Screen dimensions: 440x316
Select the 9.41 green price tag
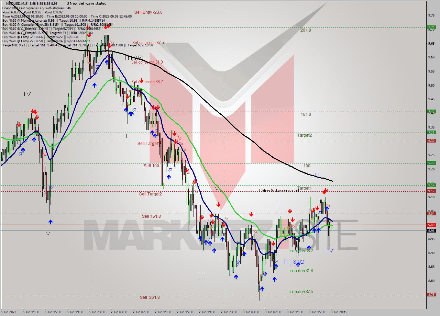coord(431,111)
